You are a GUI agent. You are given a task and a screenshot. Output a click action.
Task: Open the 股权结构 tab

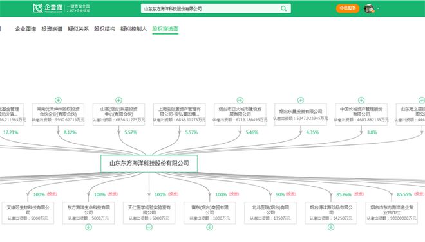(104, 29)
